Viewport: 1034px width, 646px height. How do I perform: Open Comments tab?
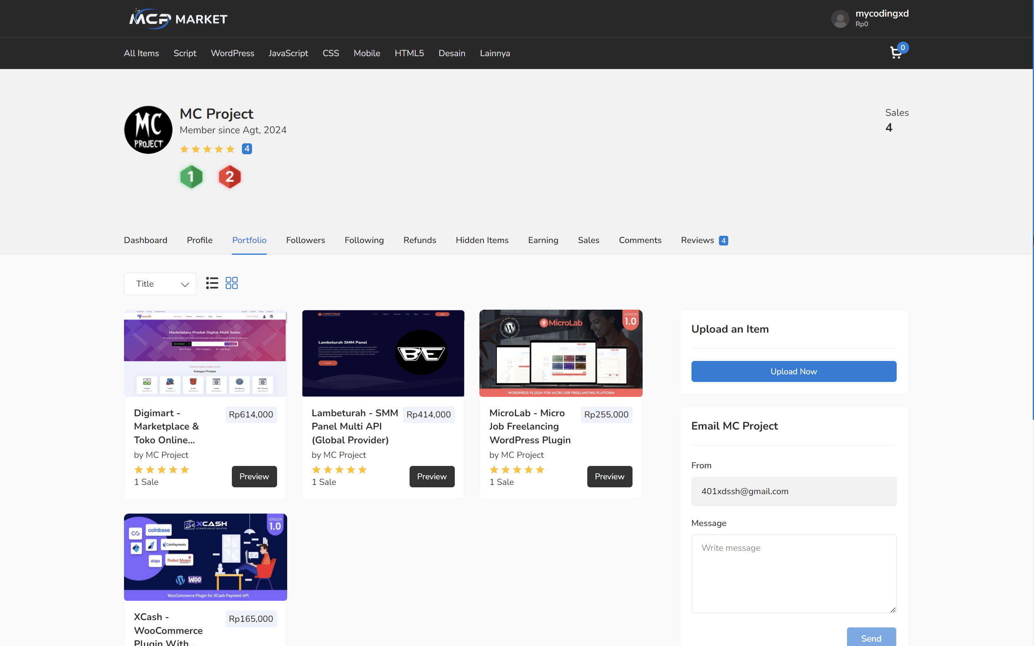[640, 240]
